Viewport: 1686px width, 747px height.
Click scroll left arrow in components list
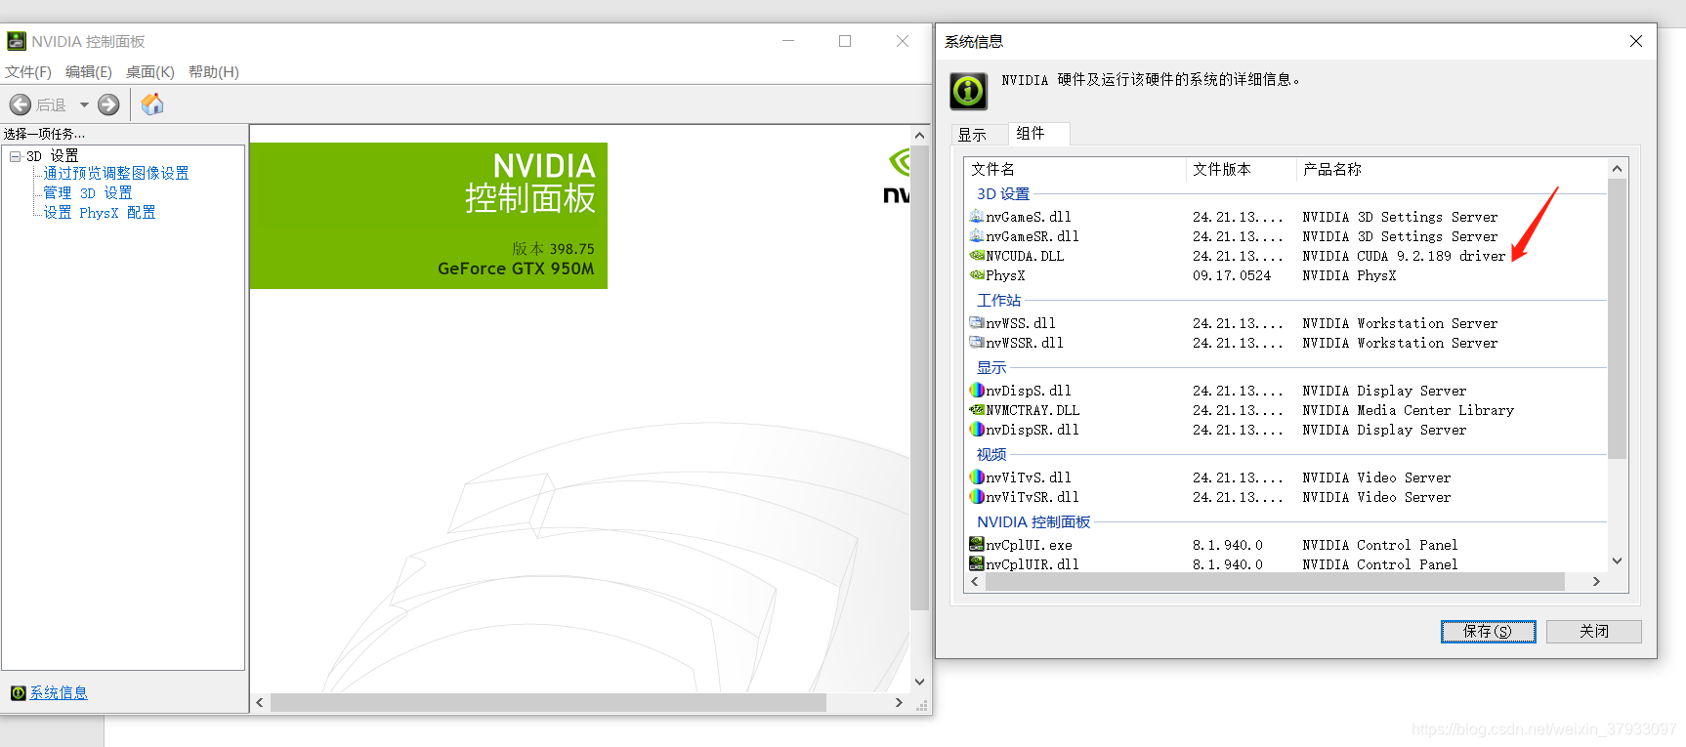974,582
